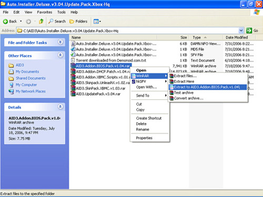
Task: Choose Rename in context menu
Action: pyautogui.click(x=150, y=130)
